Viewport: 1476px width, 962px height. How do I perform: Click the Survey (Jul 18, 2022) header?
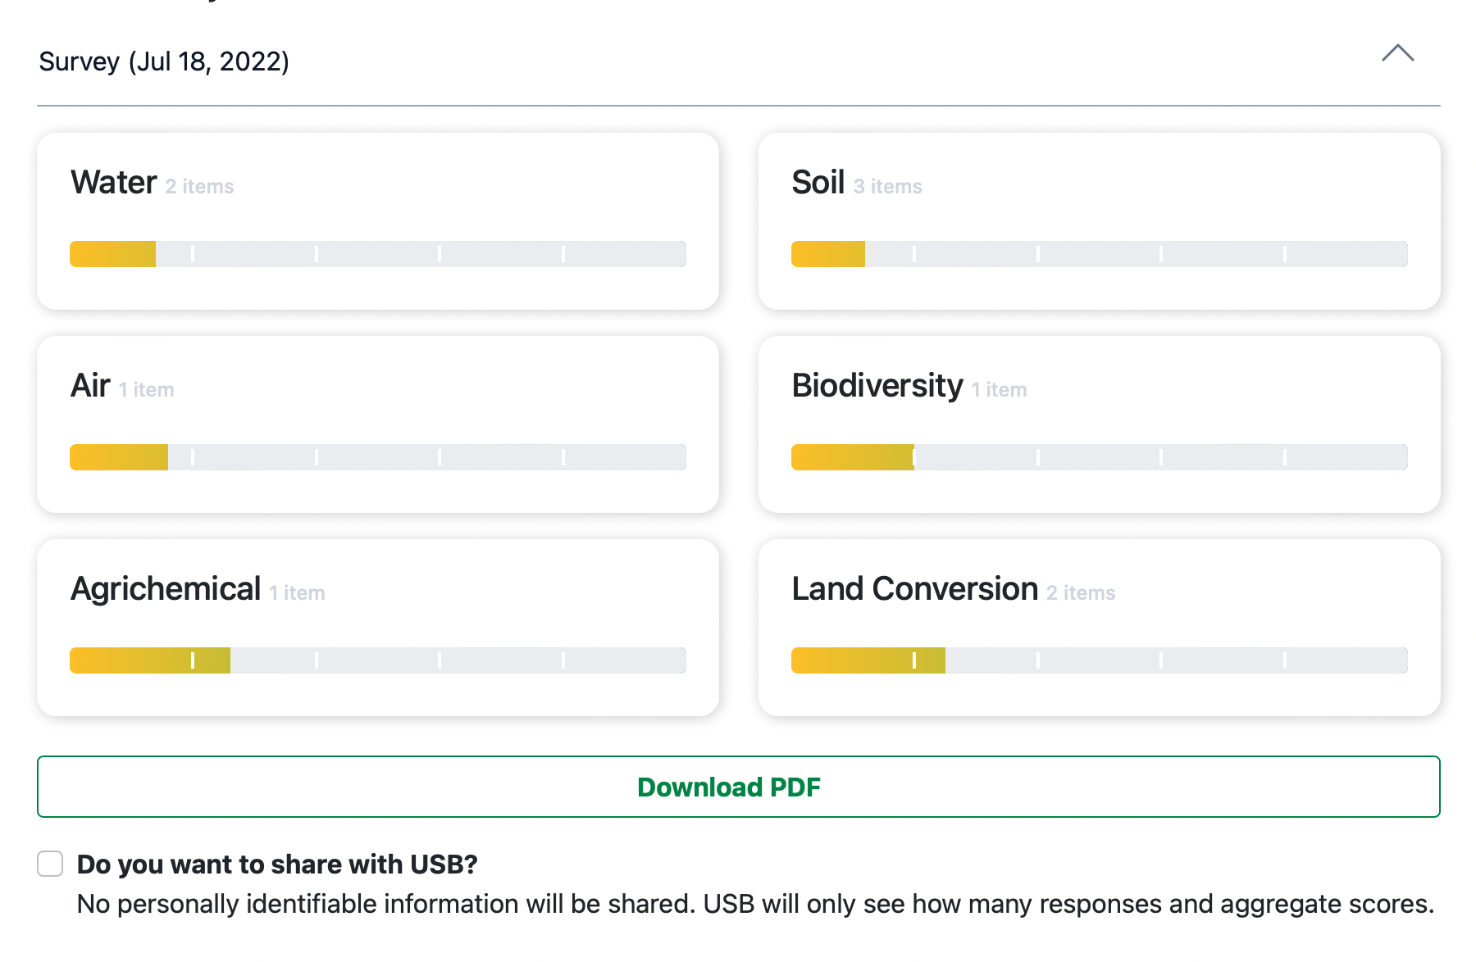pyautogui.click(x=164, y=61)
